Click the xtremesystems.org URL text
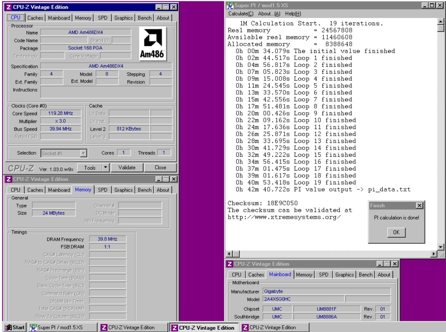Image resolution: width=446 pixels, height=332 pixels. (284, 217)
